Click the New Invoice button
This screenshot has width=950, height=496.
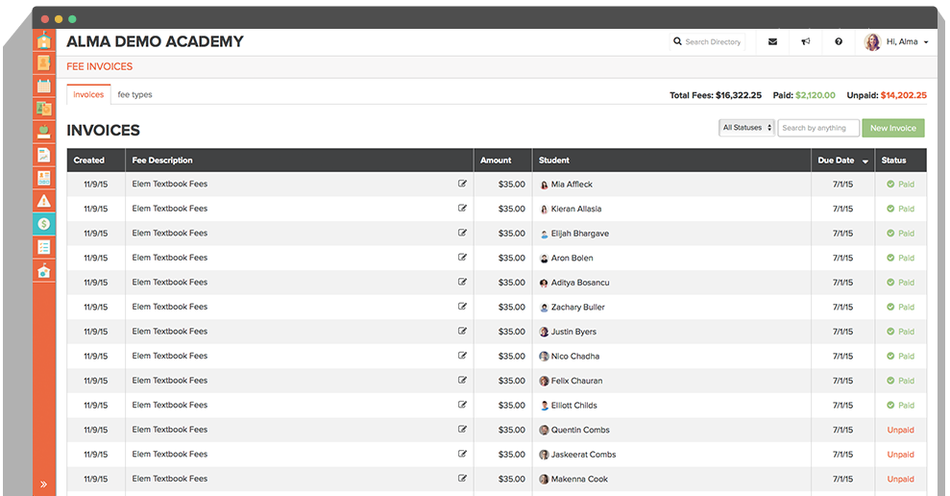point(892,128)
